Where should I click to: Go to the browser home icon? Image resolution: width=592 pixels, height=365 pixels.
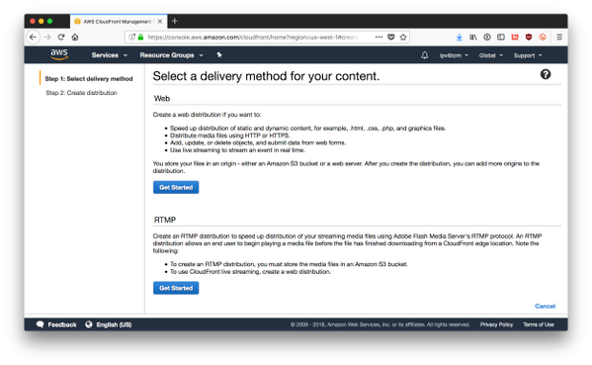[x=75, y=37]
